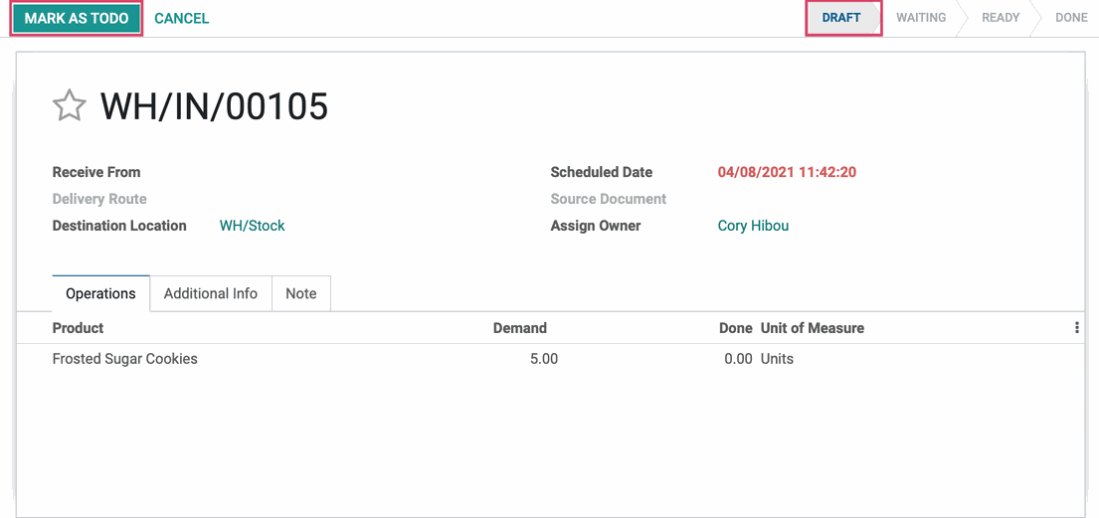Click the WH/IN/00105 transfer title
The height and width of the screenshot is (518, 1099).
pyautogui.click(x=215, y=106)
